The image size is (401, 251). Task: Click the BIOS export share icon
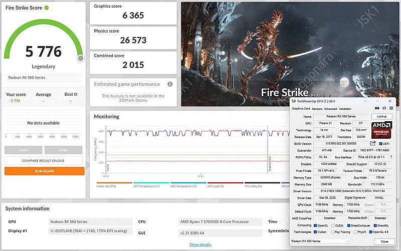tap(372, 143)
